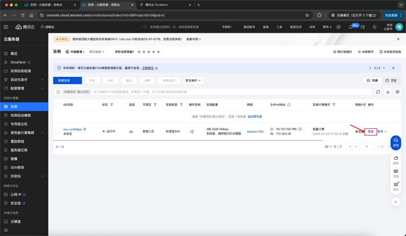Click the 登录 button highlighted in red

[x=370, y=131]
